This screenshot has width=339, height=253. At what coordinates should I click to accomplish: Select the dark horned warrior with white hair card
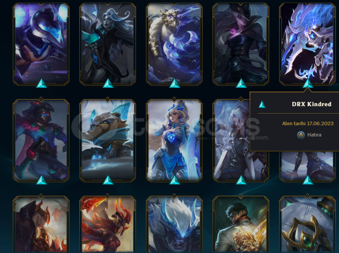(41, 224)
